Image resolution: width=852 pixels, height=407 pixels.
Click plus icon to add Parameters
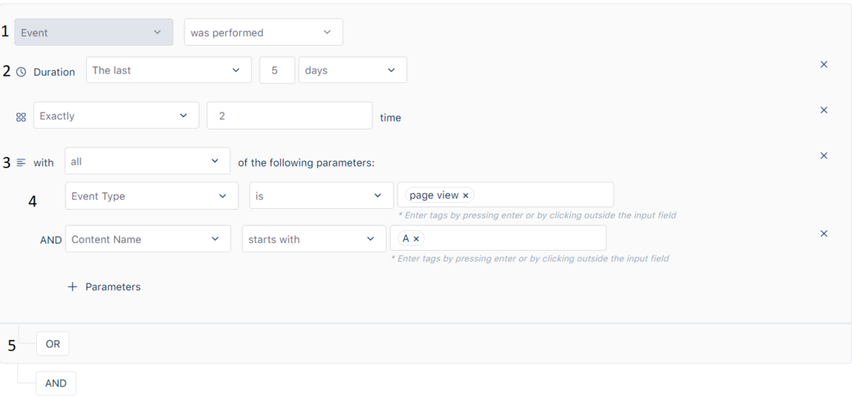[x=73, y=287]
